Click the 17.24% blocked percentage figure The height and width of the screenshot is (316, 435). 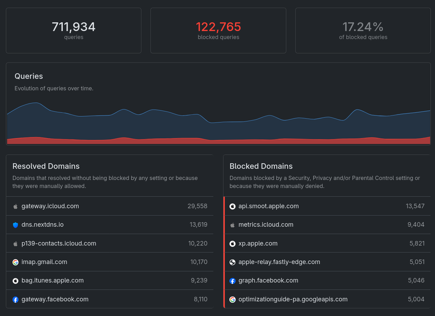coord(363,27)
